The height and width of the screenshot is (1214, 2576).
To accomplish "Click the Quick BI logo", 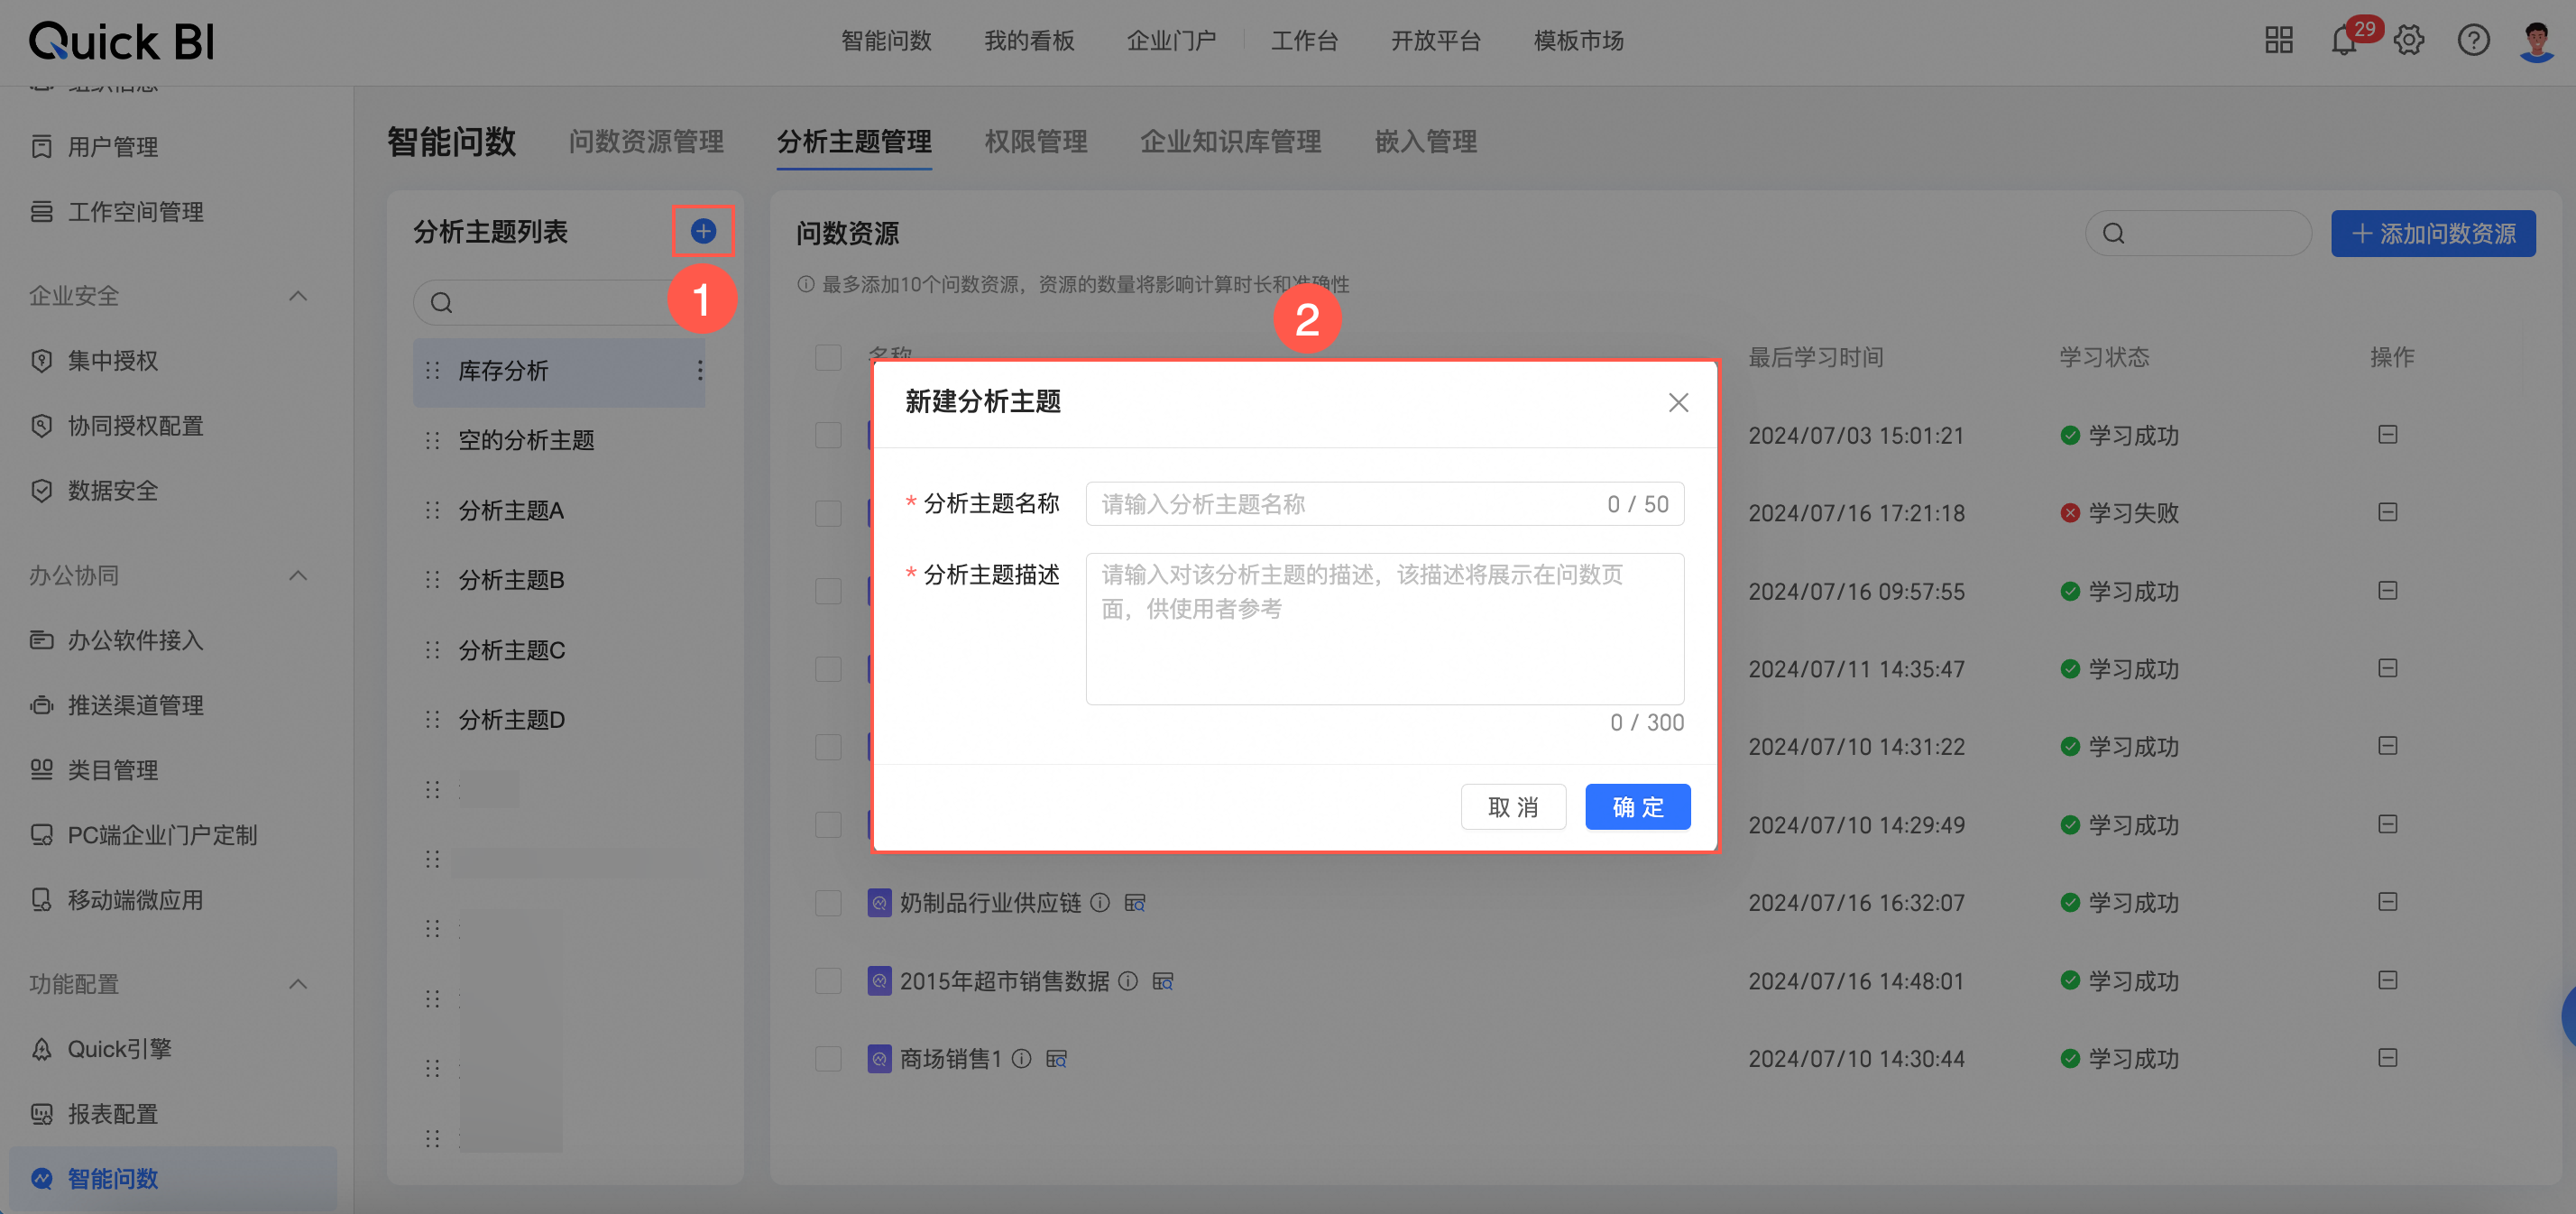I will [x=121, y=41].
